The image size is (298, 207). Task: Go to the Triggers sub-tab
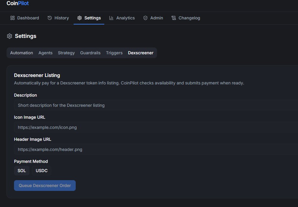coord(114,53)
